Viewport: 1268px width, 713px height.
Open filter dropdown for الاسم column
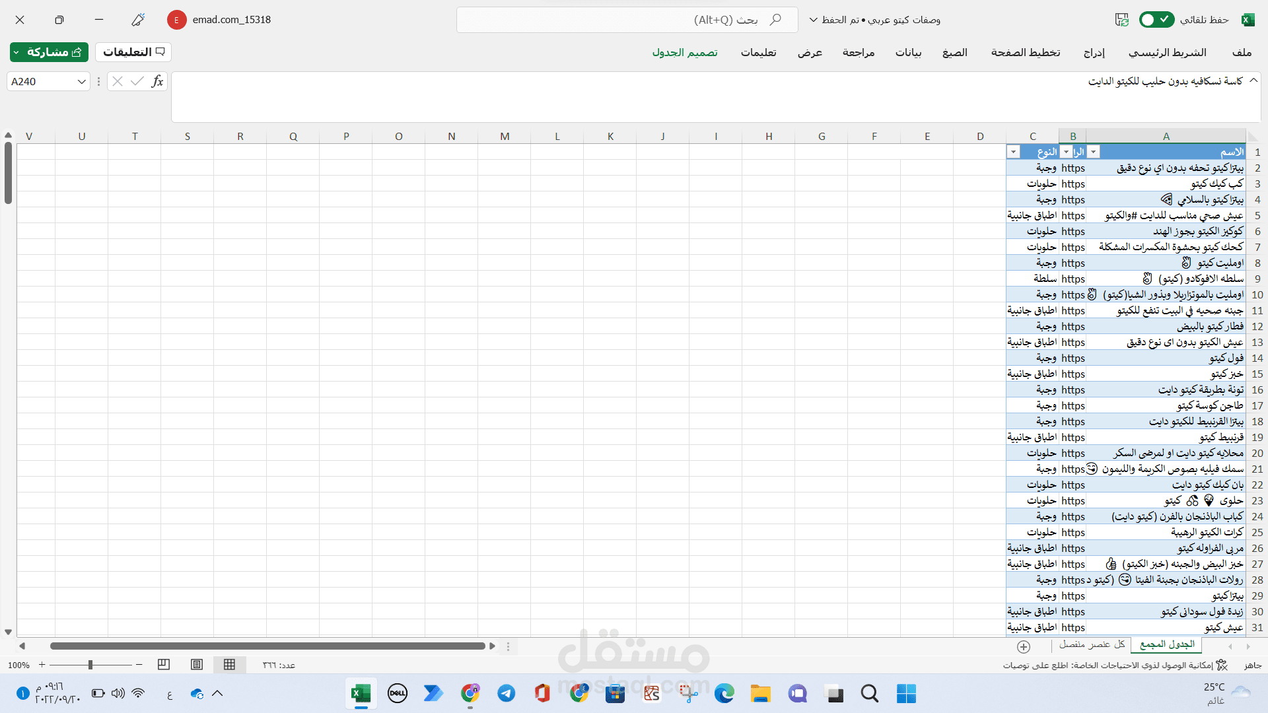(x=1094, y=152)
